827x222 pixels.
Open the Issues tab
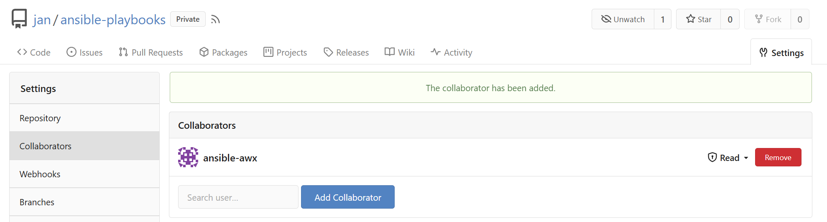(x=84, y=52)
